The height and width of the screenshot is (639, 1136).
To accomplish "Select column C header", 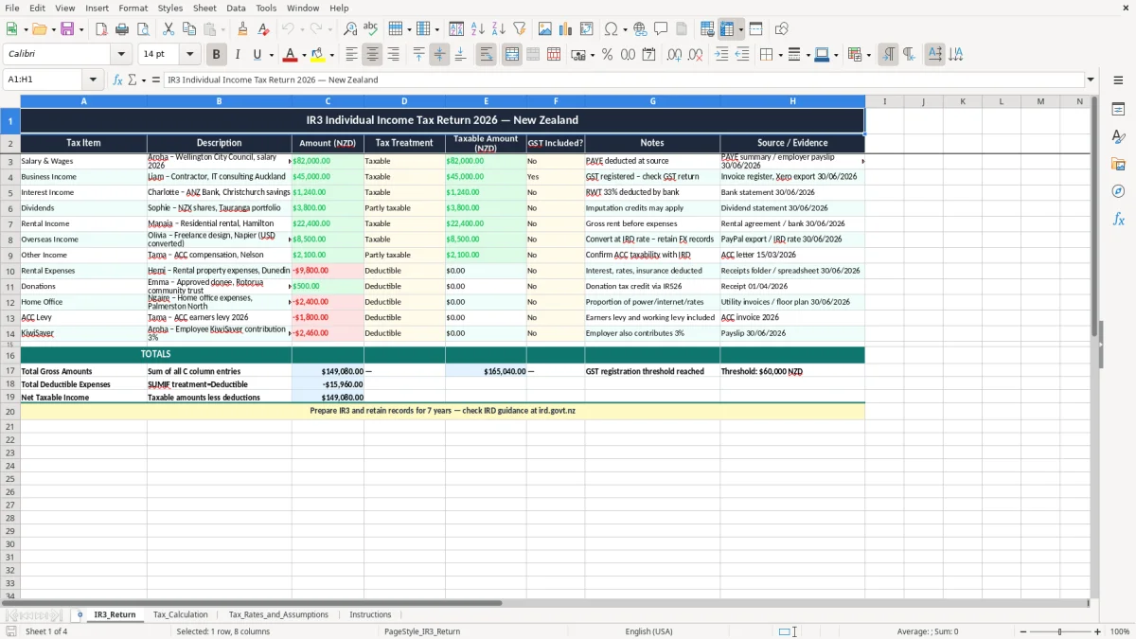I will (328, 101).
